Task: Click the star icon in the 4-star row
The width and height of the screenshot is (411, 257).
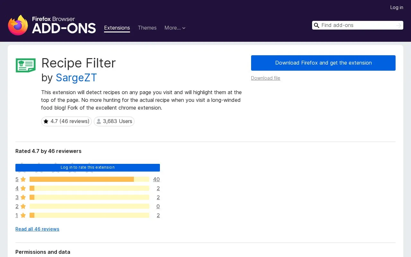Action: [23, 188]
